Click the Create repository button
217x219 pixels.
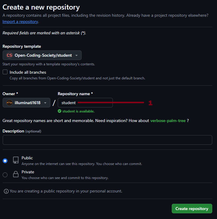[192, 209]
